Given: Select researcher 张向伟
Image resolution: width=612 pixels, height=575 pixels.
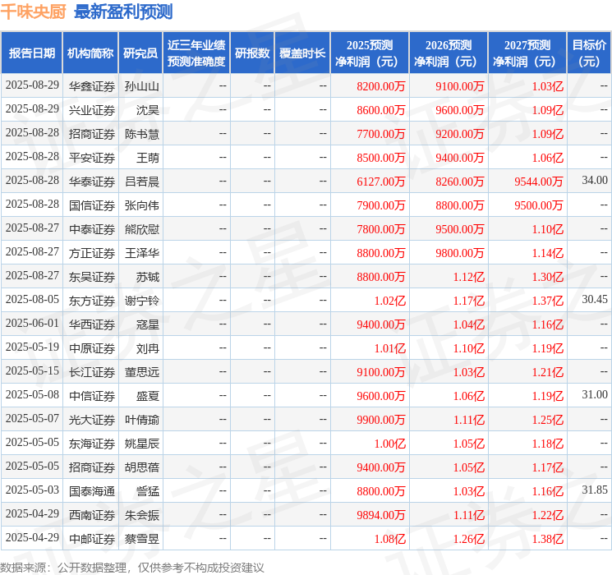Looking at the screenshot, I should click(x=141, y=205).
